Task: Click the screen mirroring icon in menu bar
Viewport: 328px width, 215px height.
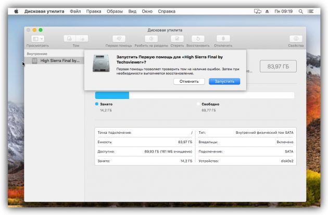Action: [x=257, y=11]
